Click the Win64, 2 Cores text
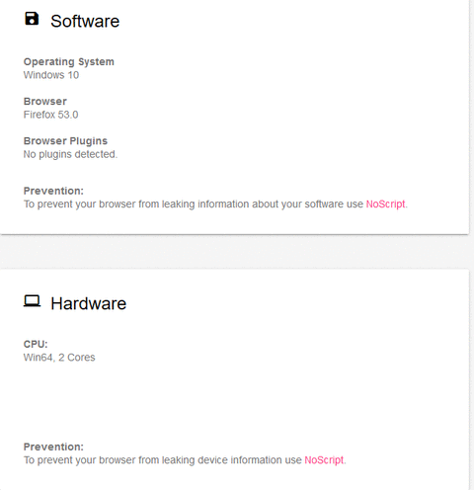The width and height of the screenshot is (474, 490). point(59,358)
